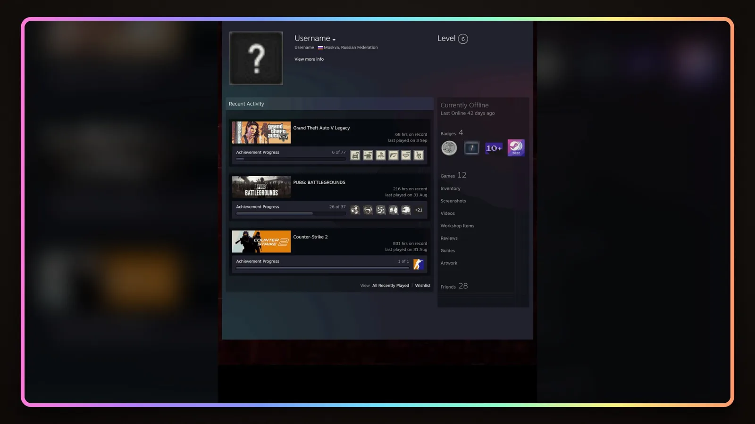Open the silver coin badge
755x424 pixels.
(449, 148)
